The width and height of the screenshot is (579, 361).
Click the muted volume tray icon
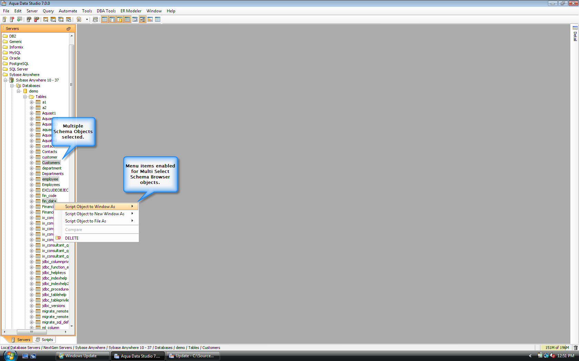click(552, 356)
